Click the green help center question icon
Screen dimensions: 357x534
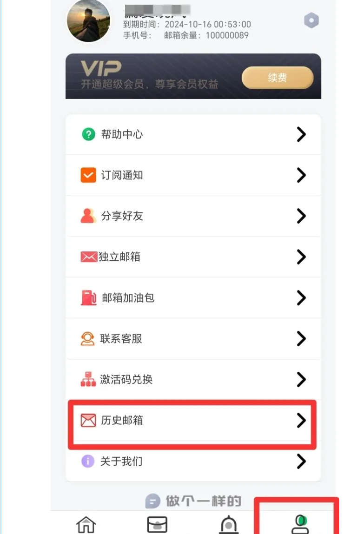tap(88, 134)
